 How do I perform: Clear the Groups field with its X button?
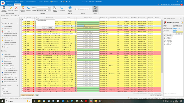click(50, 10)
